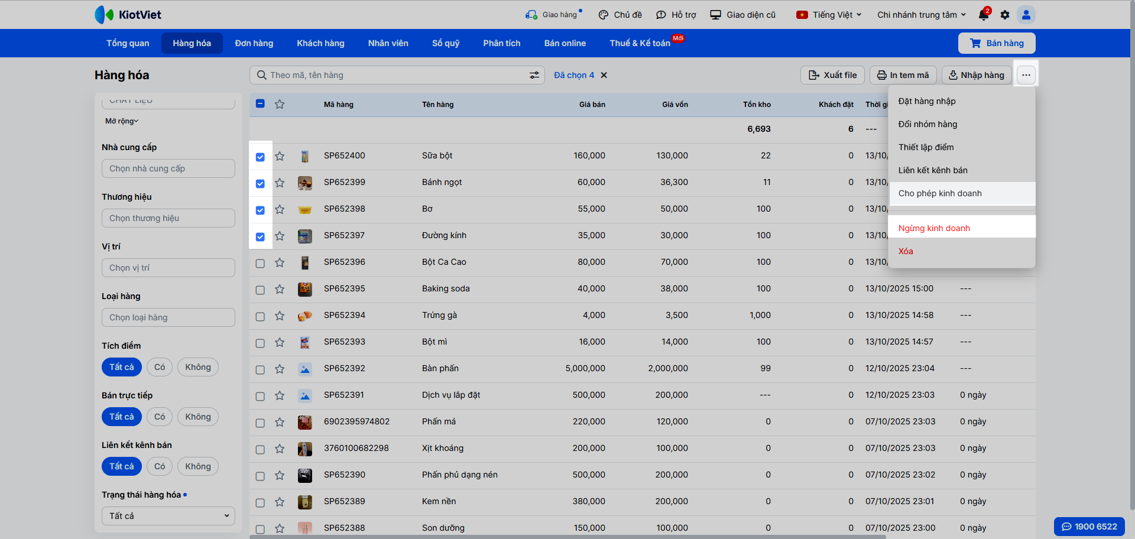Go to the Tổng quan tab
The image size is (1135, 539).
pyautogui.click(x=128, y=43)
